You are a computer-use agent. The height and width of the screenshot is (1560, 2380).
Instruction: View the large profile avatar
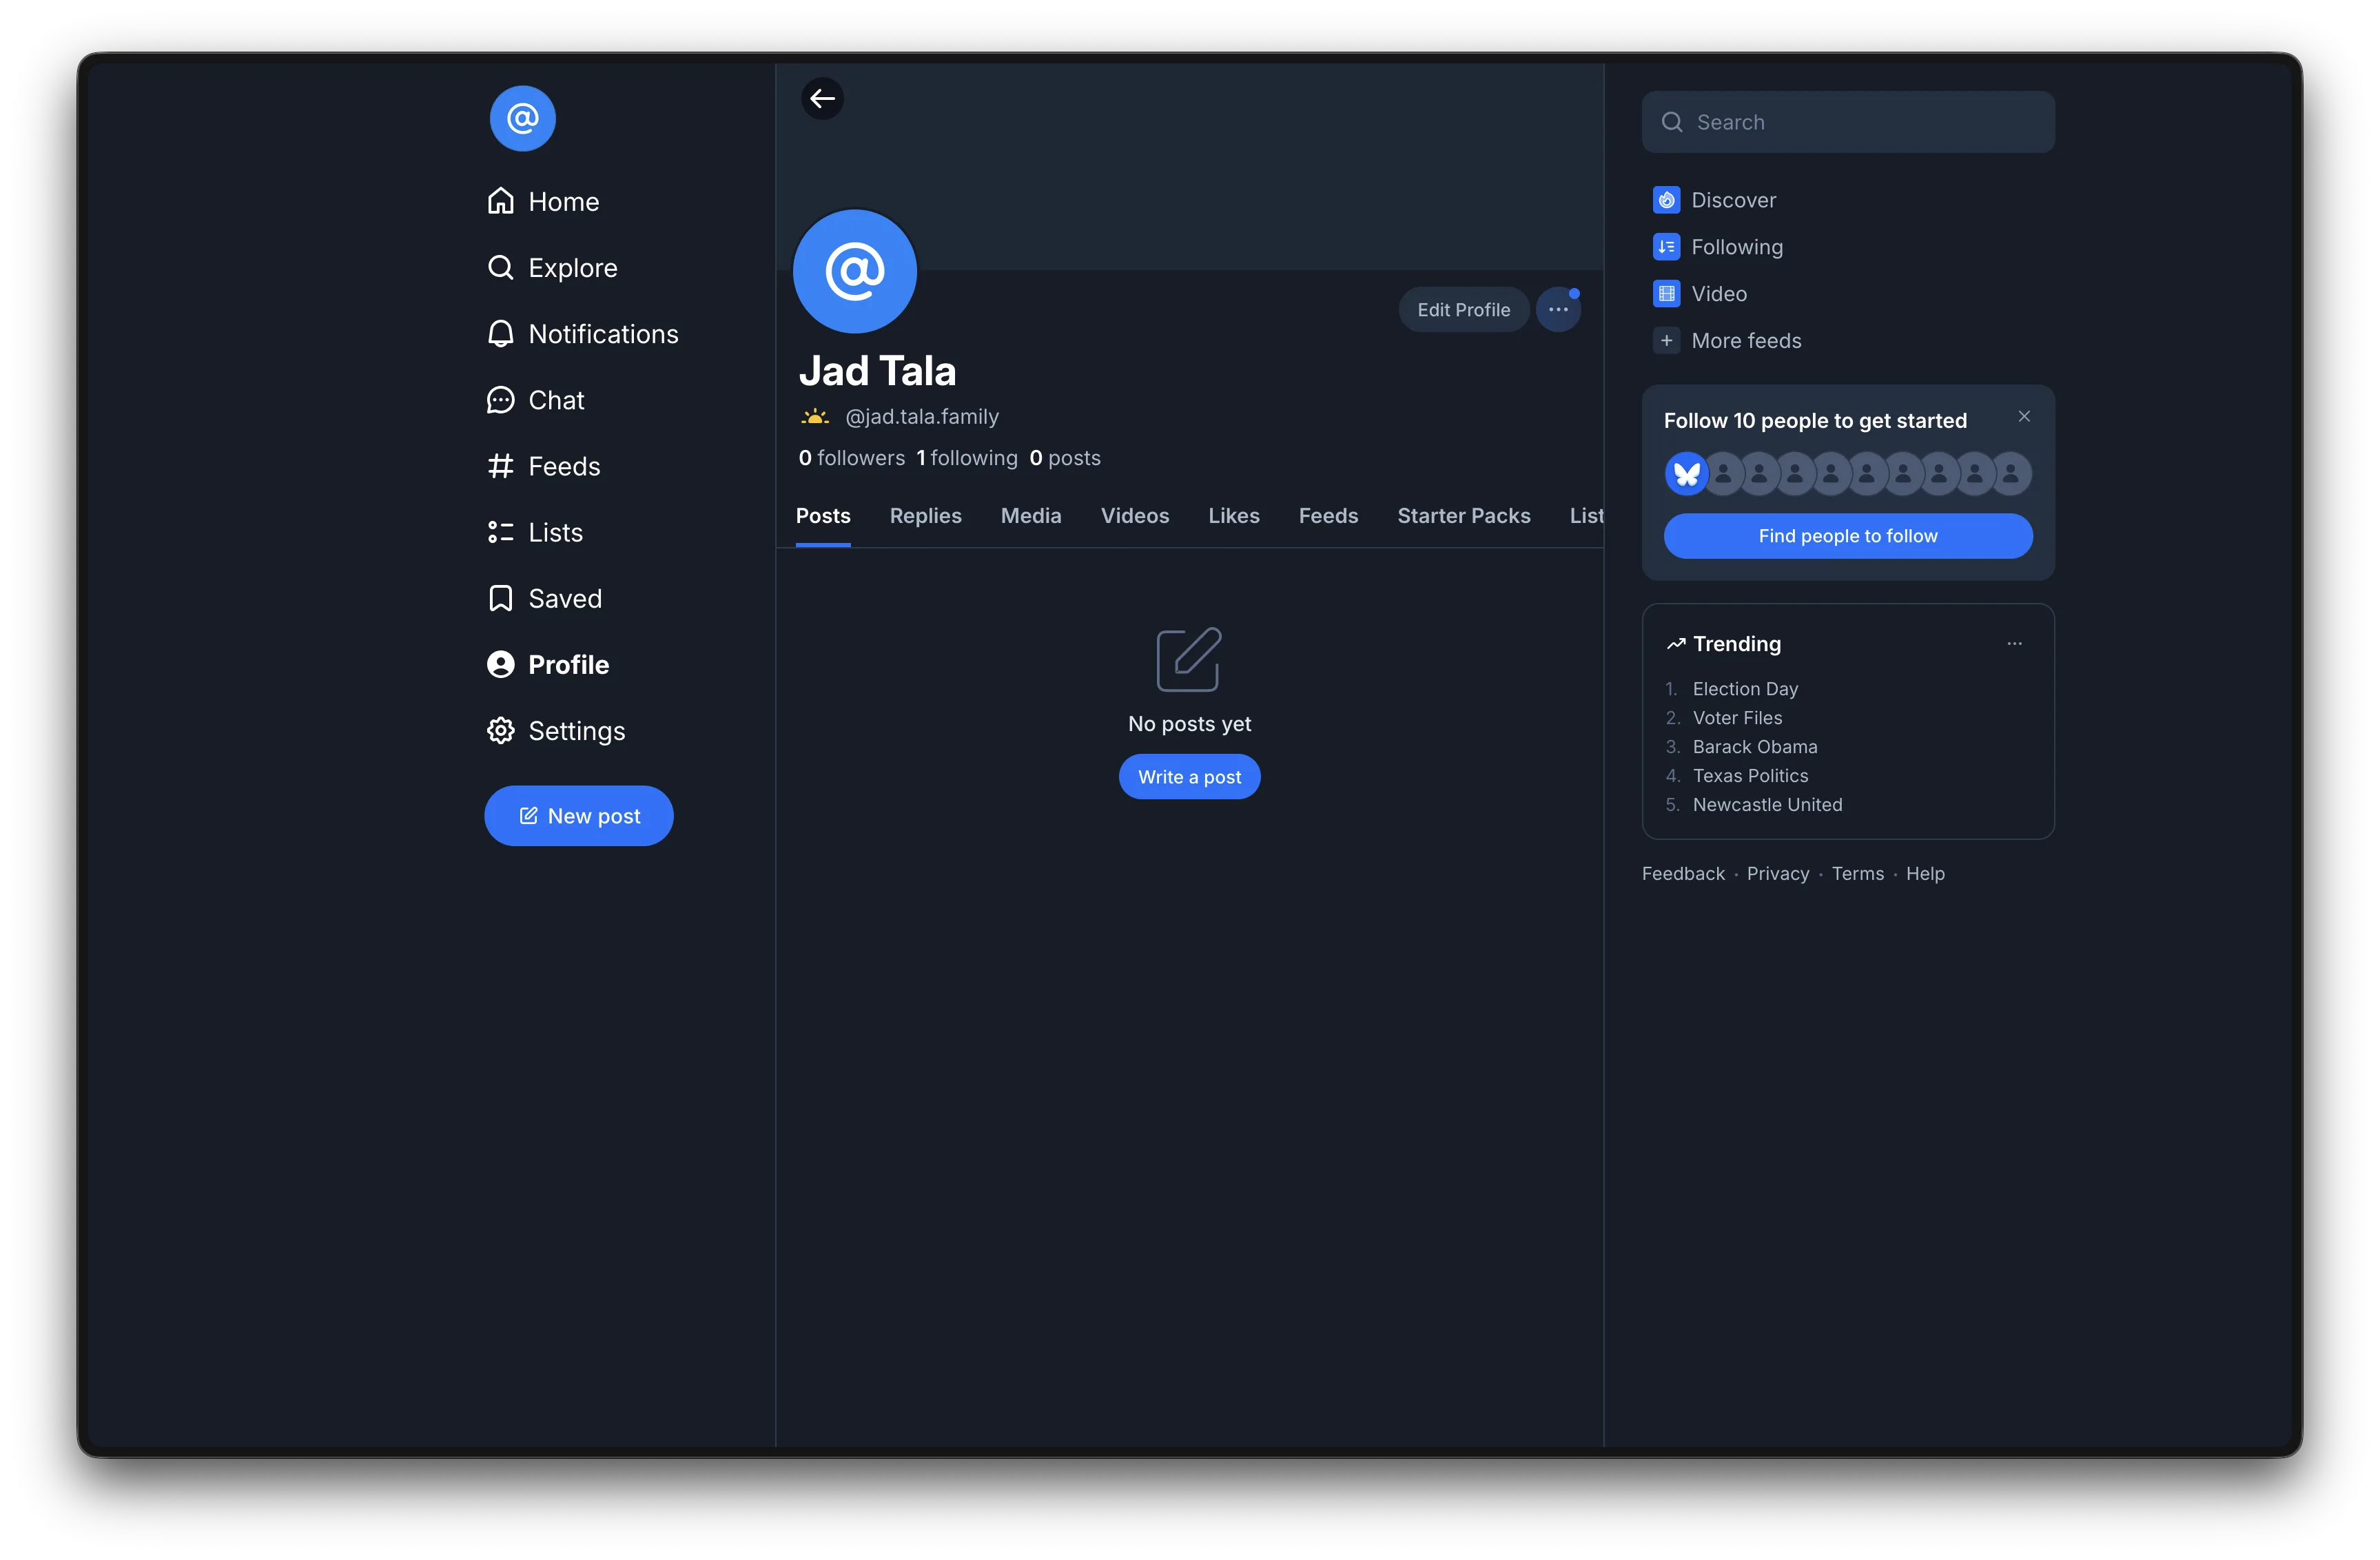point(855,271)
